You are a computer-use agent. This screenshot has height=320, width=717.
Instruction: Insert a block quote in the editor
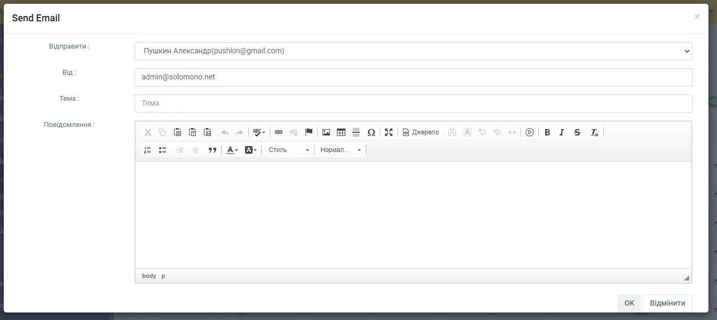pyautogui.click(x=212, y=150)
